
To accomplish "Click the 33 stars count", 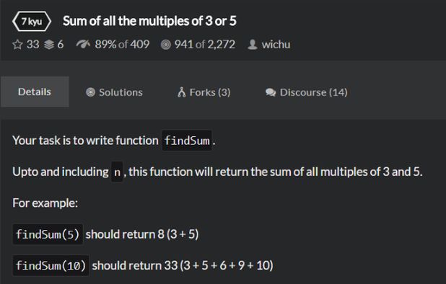I will click(33, 45).
